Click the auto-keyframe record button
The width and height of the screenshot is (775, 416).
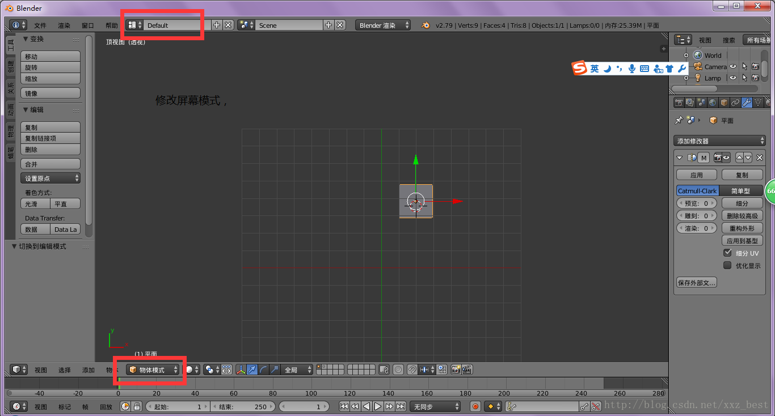coord(475,406)
